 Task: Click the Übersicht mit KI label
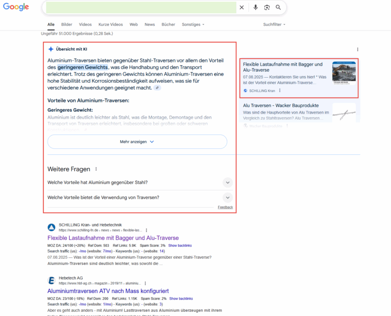72,49
